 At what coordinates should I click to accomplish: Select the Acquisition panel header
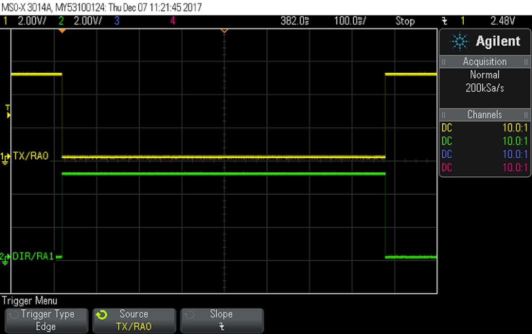click(x=485, y=62)
